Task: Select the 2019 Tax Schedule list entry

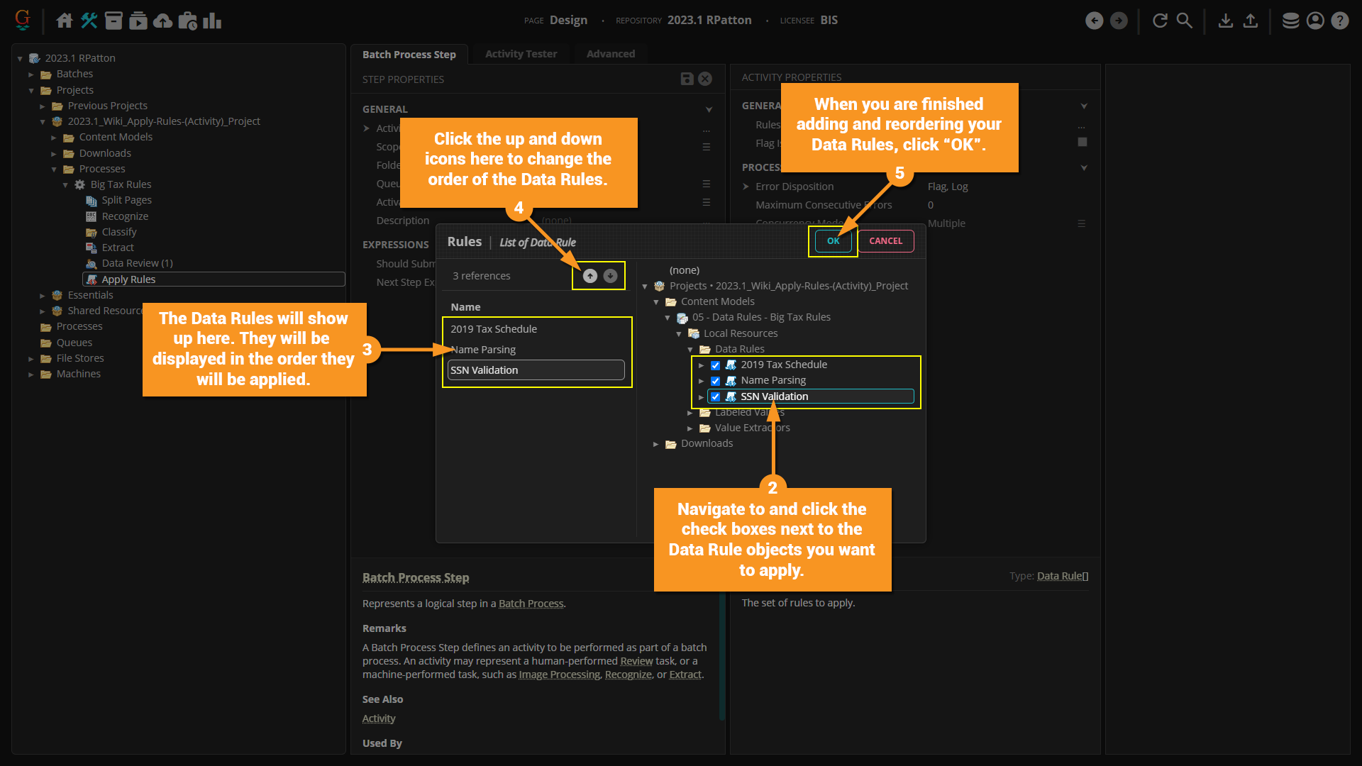Action: [x=494, y=329]
